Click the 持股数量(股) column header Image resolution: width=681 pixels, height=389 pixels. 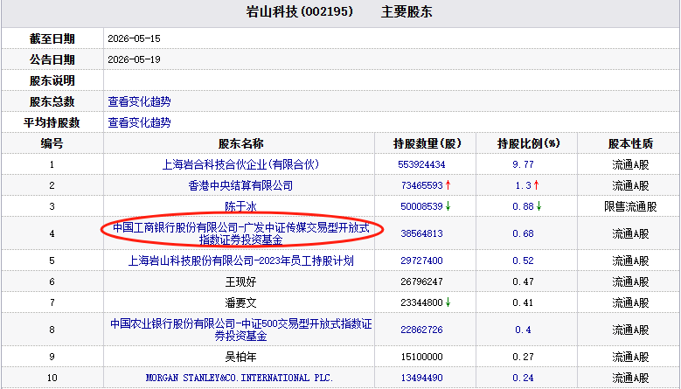pyautogui.click(x=427, y=143)
